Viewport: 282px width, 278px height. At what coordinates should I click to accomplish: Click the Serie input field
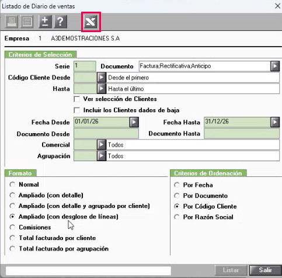click(85, 66)
